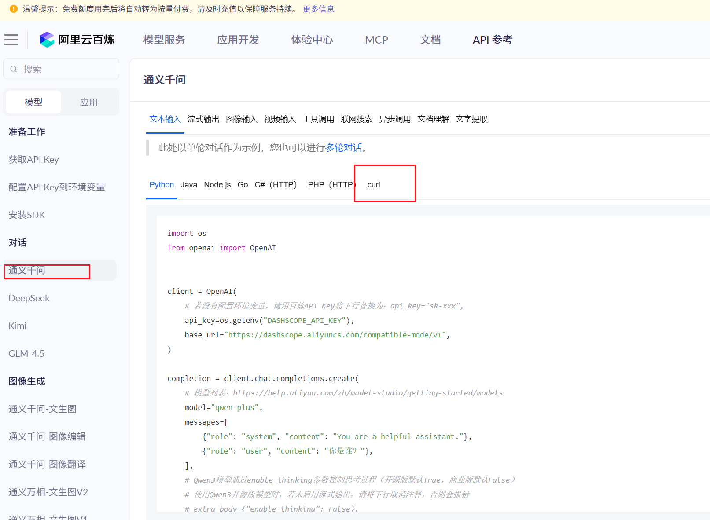Switch to the 模型 sidebar toggle
This screenshot has height=520, width=710.
(33, 102)
